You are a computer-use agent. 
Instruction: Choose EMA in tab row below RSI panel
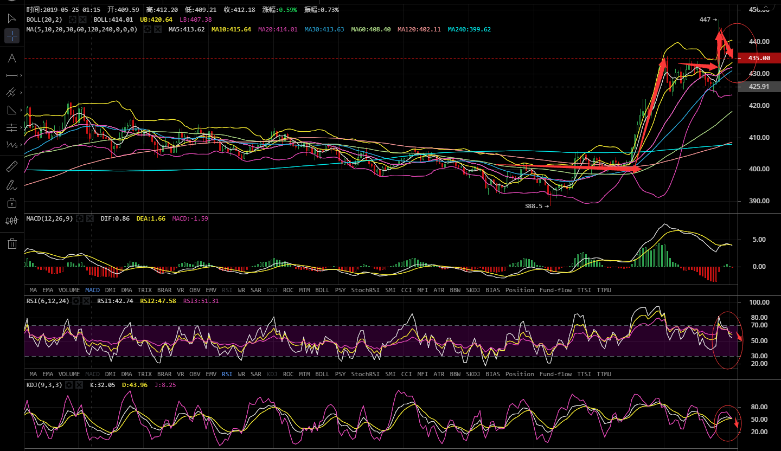coord(48,374)
